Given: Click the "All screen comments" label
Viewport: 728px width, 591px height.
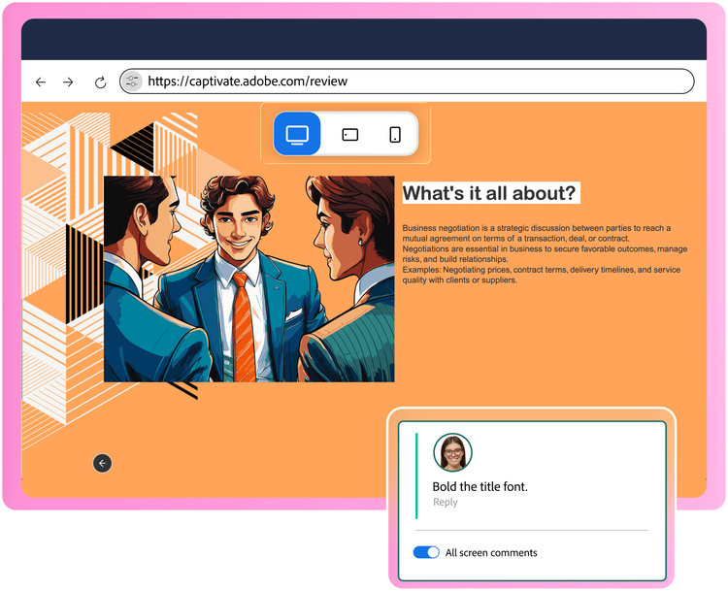Looking at the screenshot, I should pyautogui.click(x=491, y=552).
